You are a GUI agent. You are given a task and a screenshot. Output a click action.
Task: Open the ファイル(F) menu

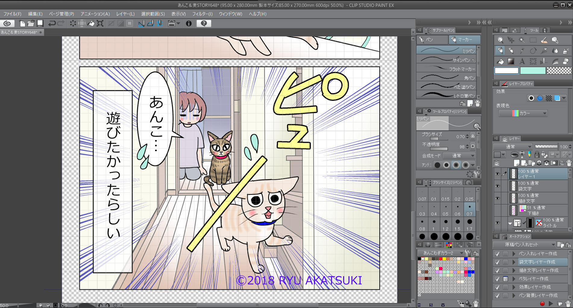12,14
